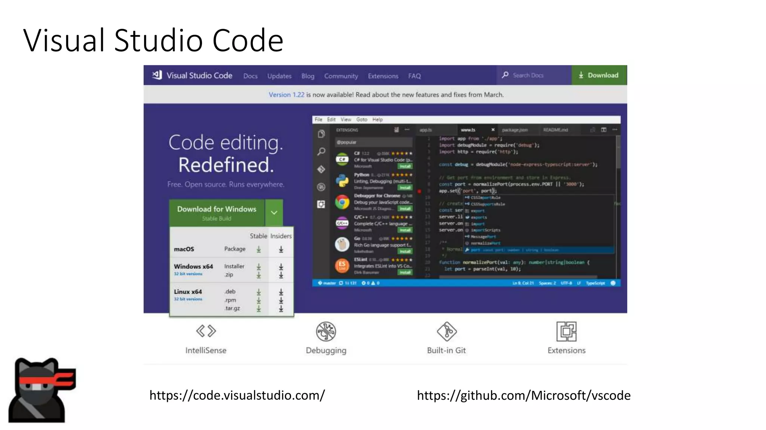Download macOS Package stable build
The height and width of the screenshot is (430, 766).
258,249
